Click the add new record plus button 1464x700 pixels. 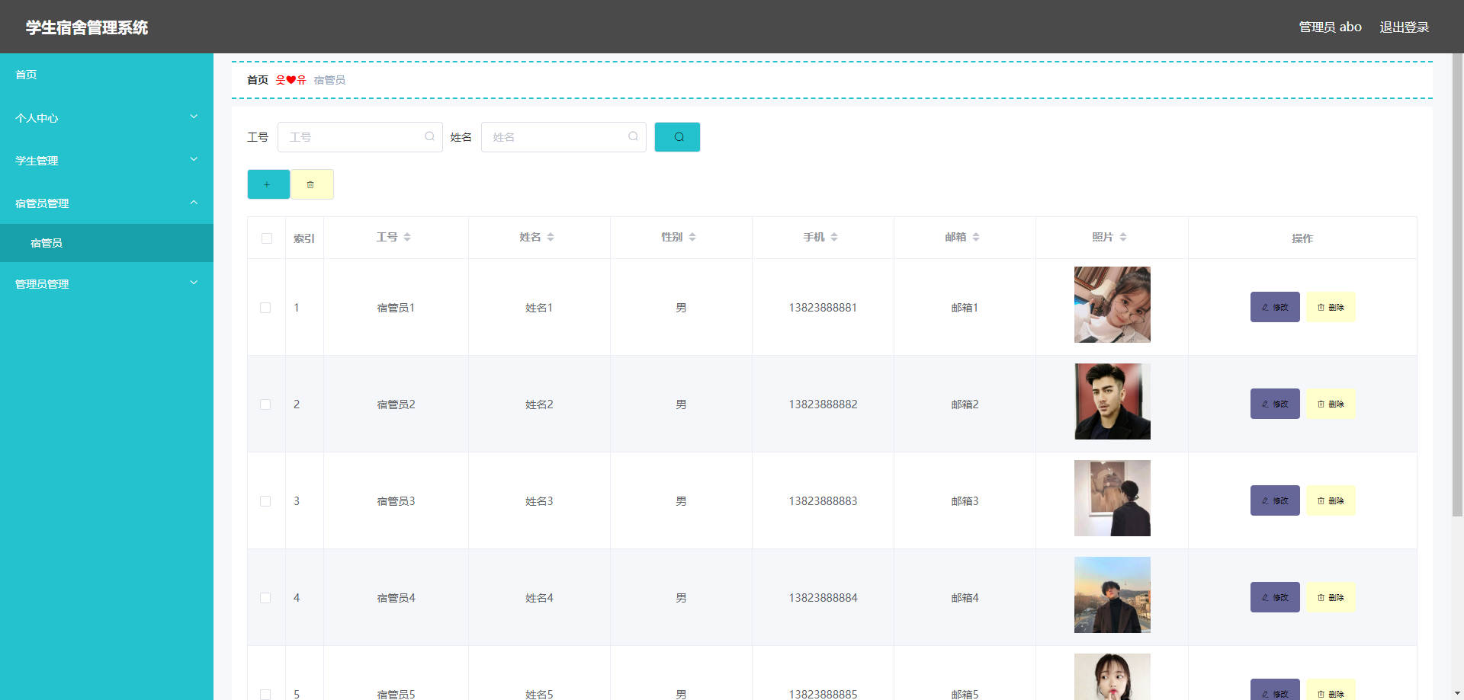(x=268, y=184)
